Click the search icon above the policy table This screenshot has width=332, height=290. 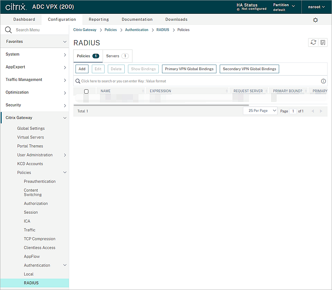pos(78,81)
